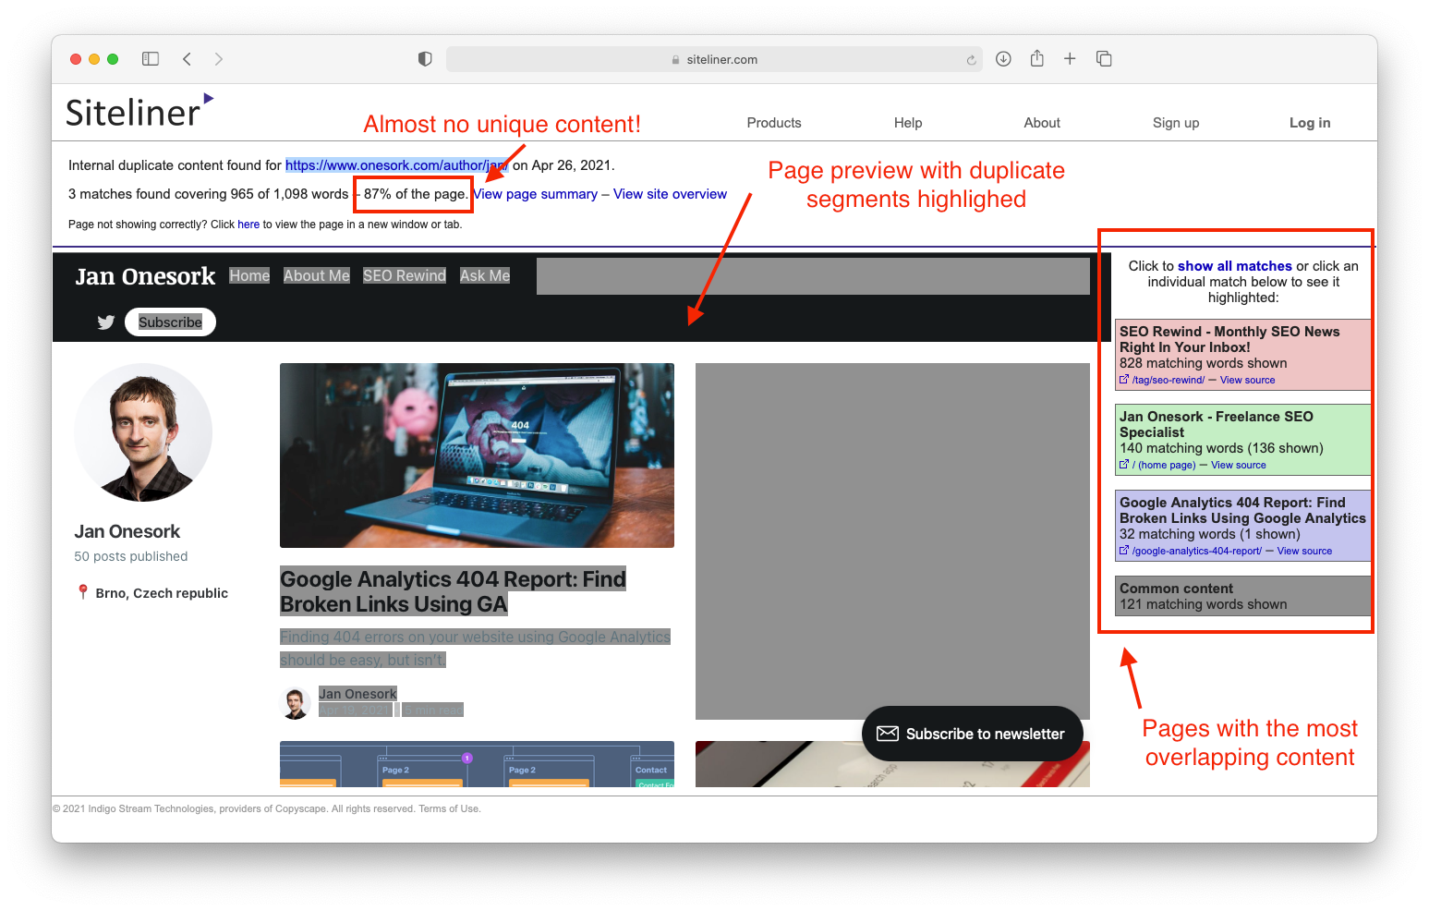This screenshot has height=911, width=1429.
Task: Click the Subscribe pill button
Action: (x=170, y=322)
